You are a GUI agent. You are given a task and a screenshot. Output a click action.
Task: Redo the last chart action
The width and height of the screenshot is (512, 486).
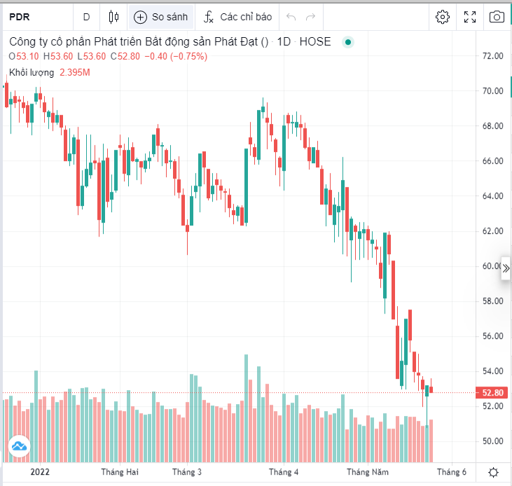pos(310,17)
